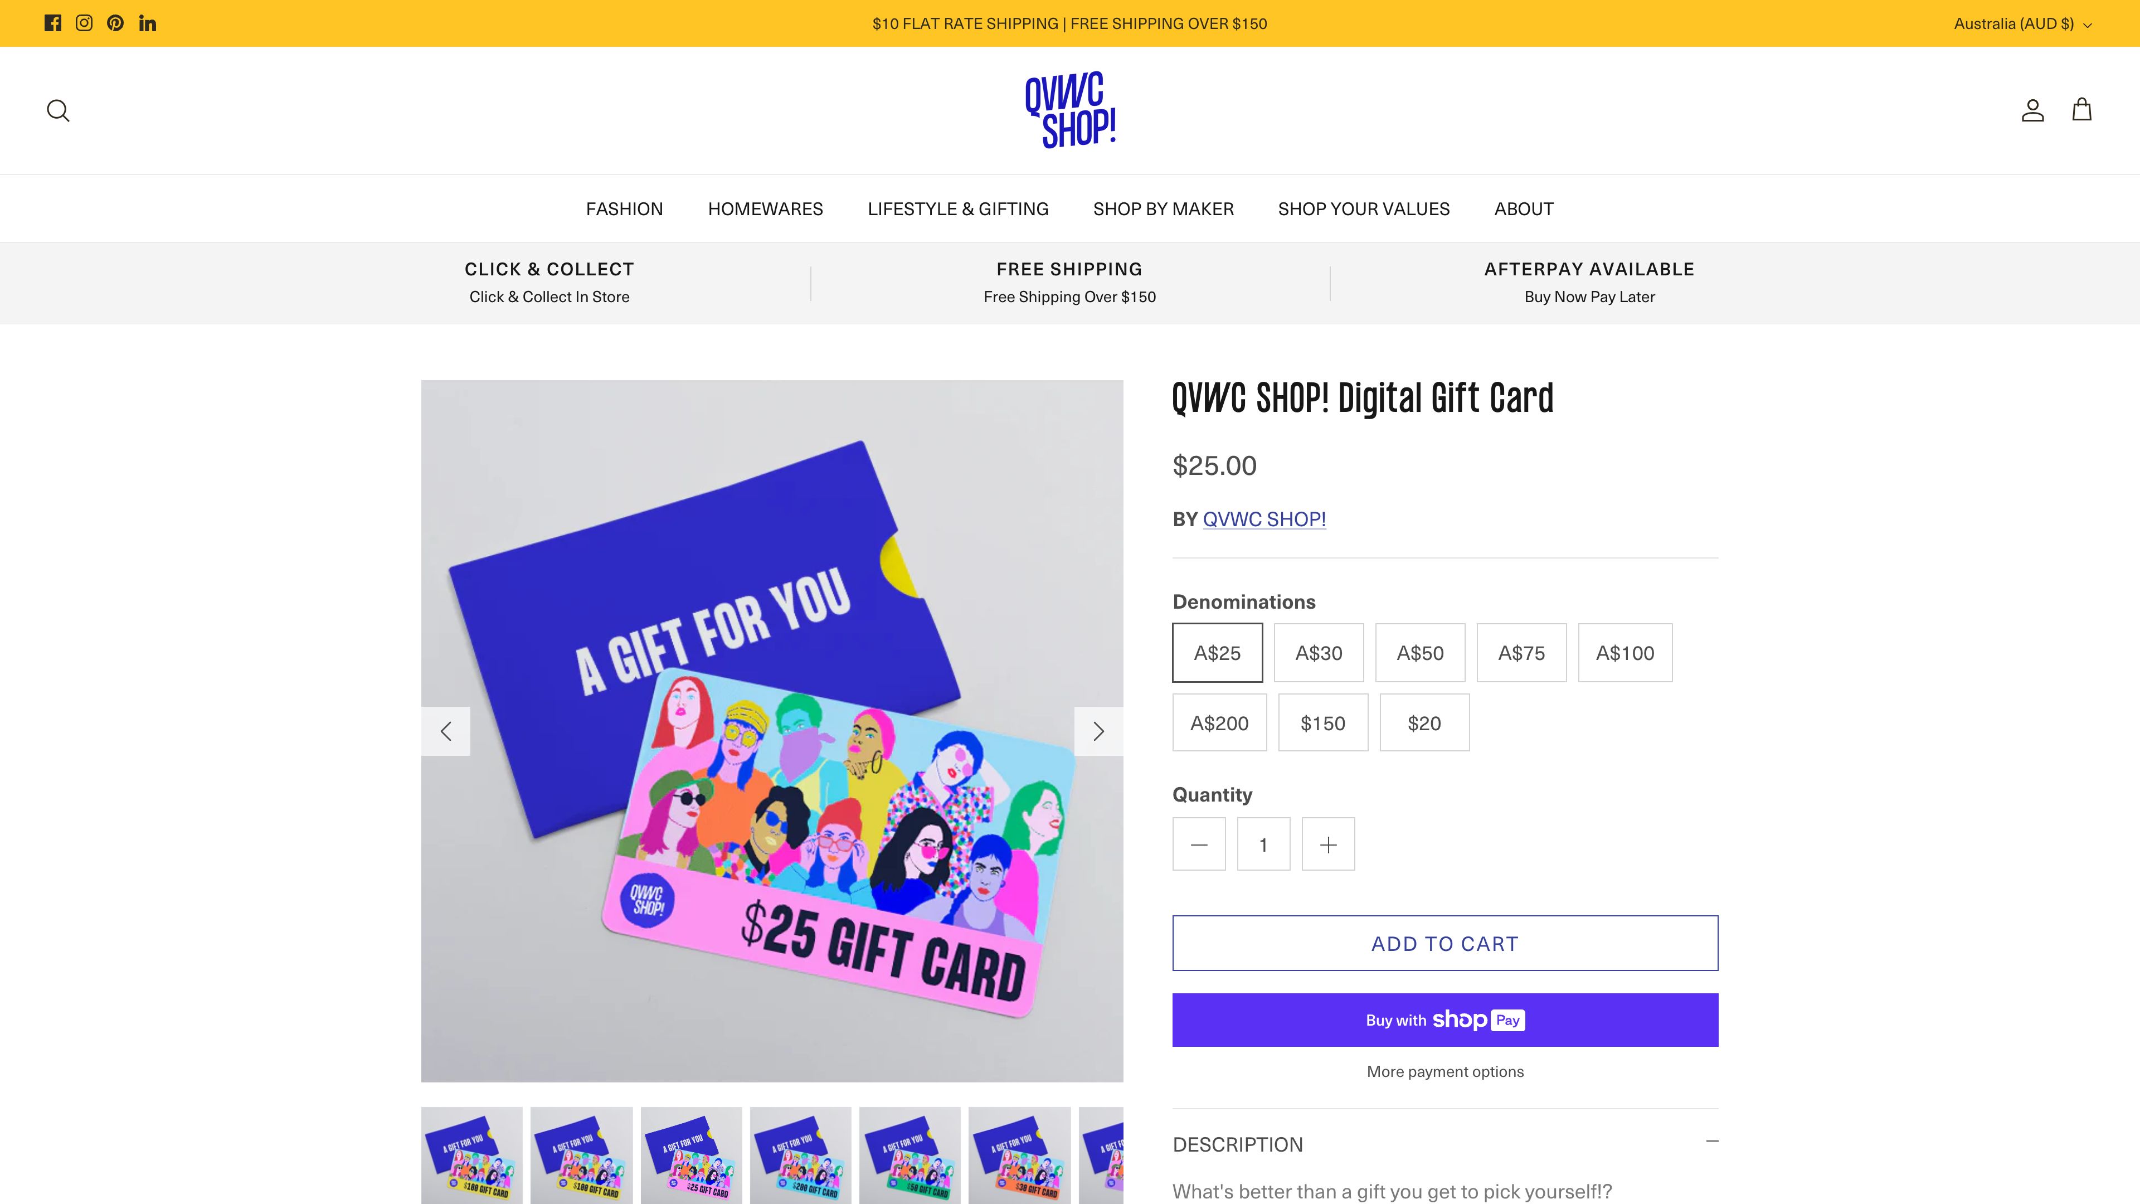Screen dimensions: 2140x1204
Task: Click the ADD TO CART button
Action: coord(1444,943)
